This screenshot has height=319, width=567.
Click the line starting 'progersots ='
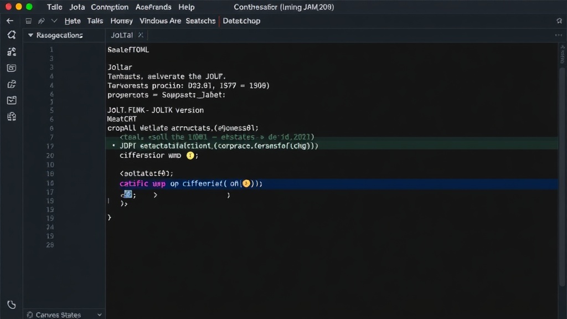point(166,95)
